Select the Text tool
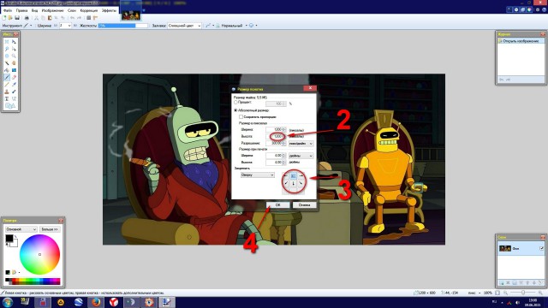Viewport: 548px width, 308px height. [7, 99]
